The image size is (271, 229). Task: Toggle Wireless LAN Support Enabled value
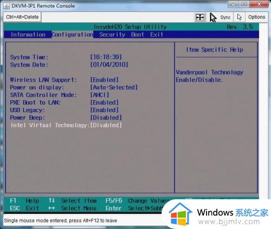pos(105,80)
